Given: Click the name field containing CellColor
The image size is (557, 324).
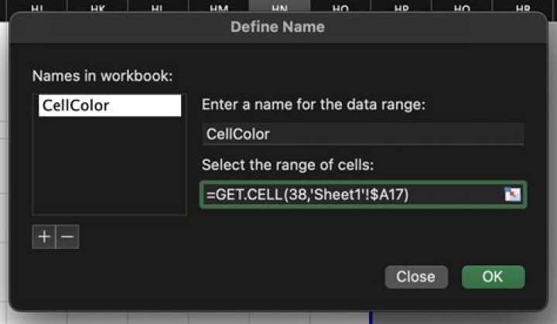Looking at the screenshot, I should click(x=363, y=134).
